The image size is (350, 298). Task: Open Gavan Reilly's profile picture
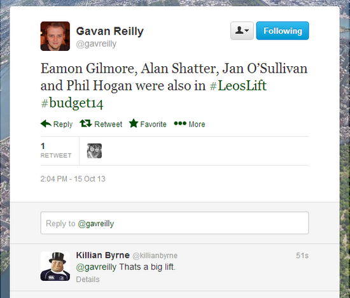55,36
